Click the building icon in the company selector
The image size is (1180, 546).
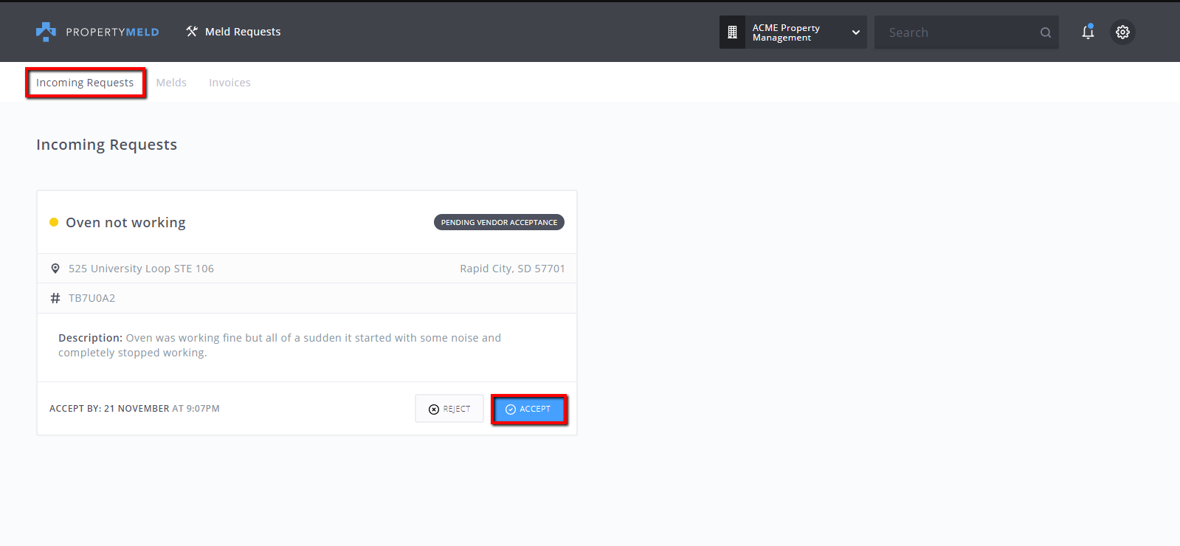[x=732, y=32]
